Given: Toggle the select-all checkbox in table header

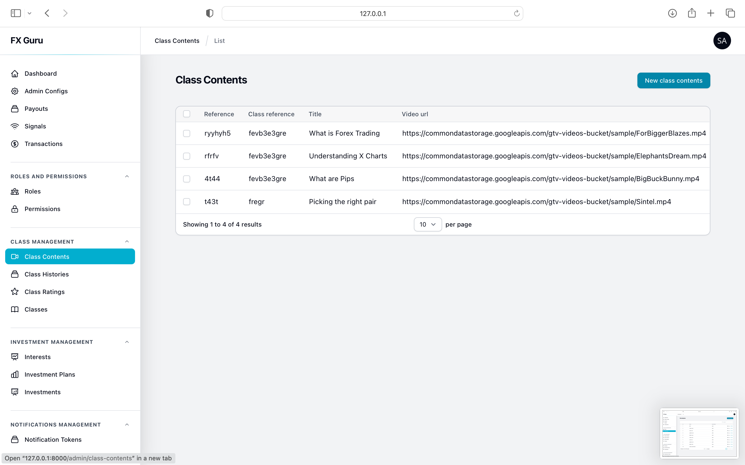Looking at the screenshot, I should [x=187, y=114].
